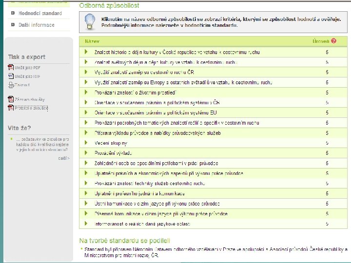Viewport: 351px width, 263px height.
Task: Select 'Uplatnění profesního jednání a komunikace' title
Action: tap(139, 193)
